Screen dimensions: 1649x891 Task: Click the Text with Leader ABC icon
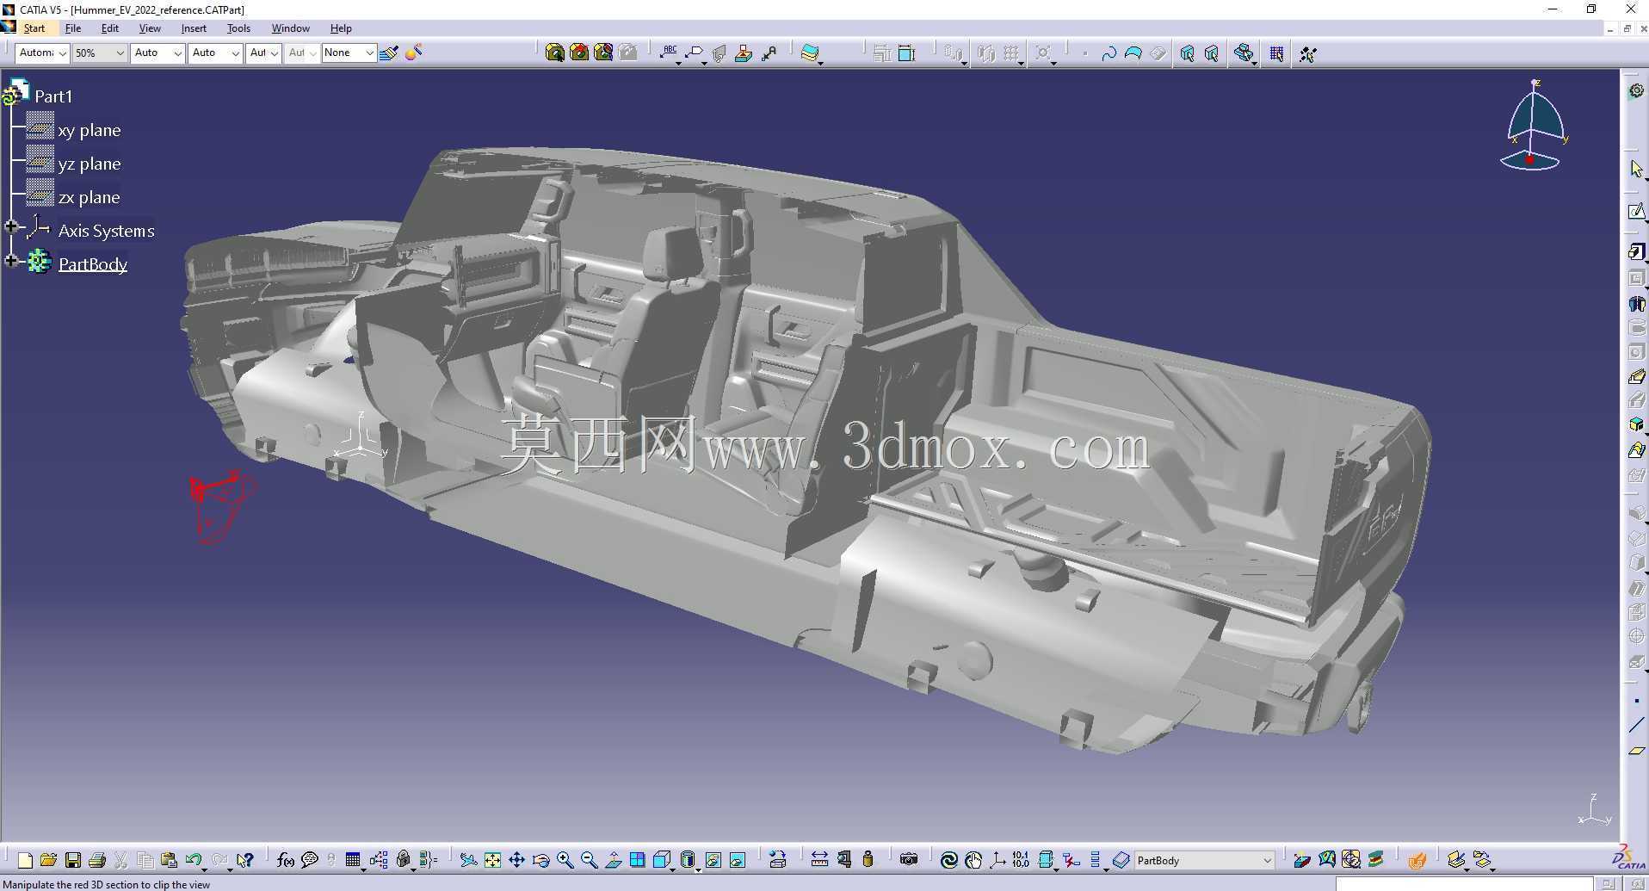[669, 53]
